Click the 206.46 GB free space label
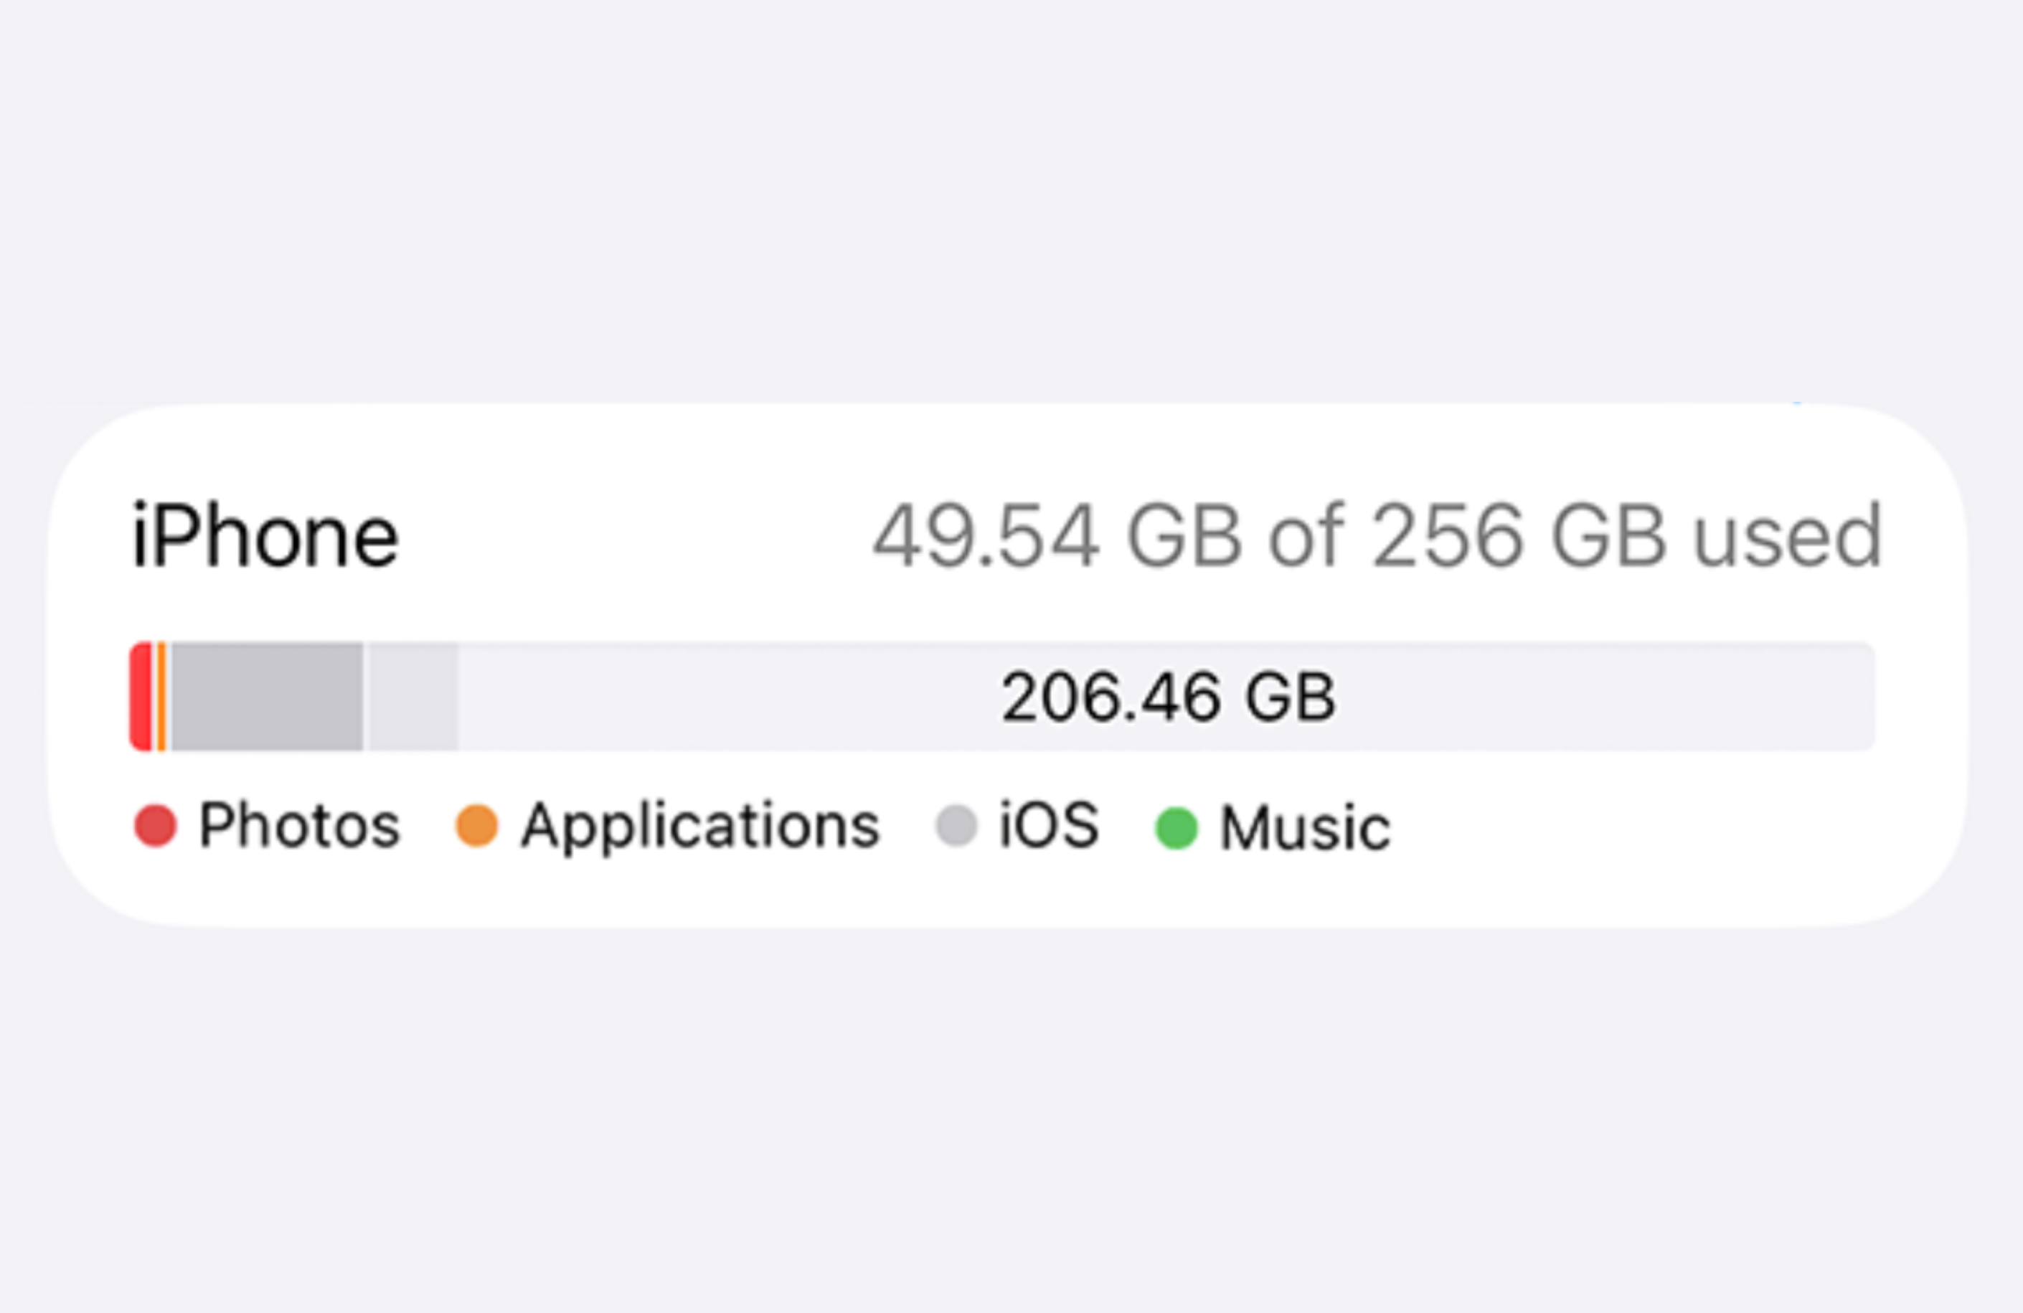Screen dimensions: 2023x1313 [x=1169, y=697]
